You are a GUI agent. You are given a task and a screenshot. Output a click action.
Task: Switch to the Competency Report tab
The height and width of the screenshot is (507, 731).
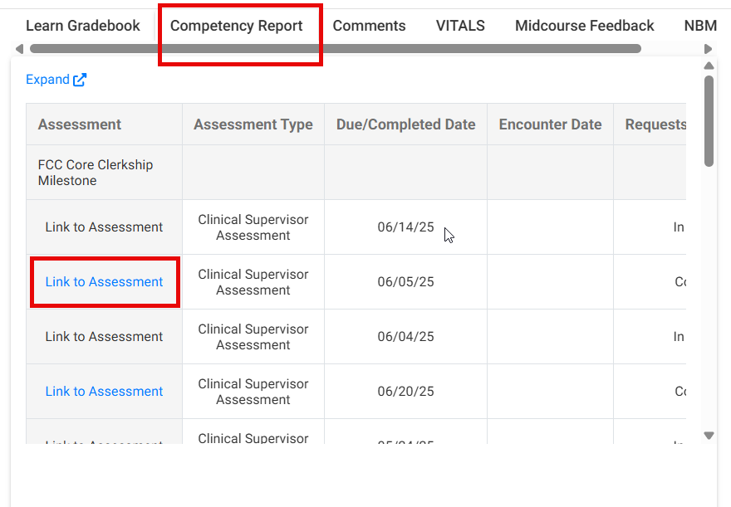(237, 26)
